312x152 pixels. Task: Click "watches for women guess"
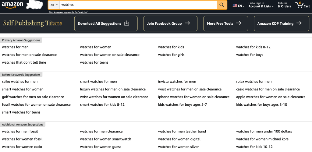pyautogui.click(x=101, y=147)
